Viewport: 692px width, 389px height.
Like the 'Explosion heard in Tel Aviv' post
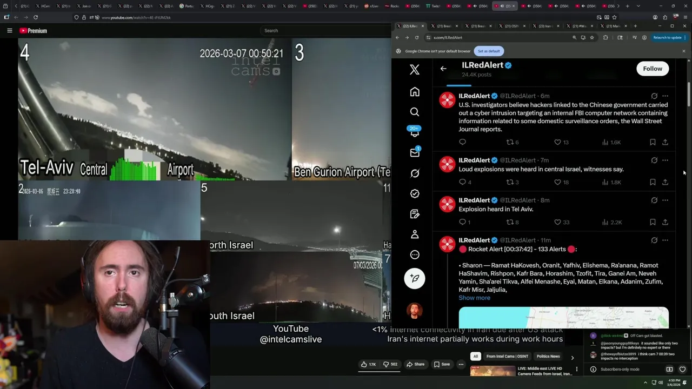tap(561, 222)
